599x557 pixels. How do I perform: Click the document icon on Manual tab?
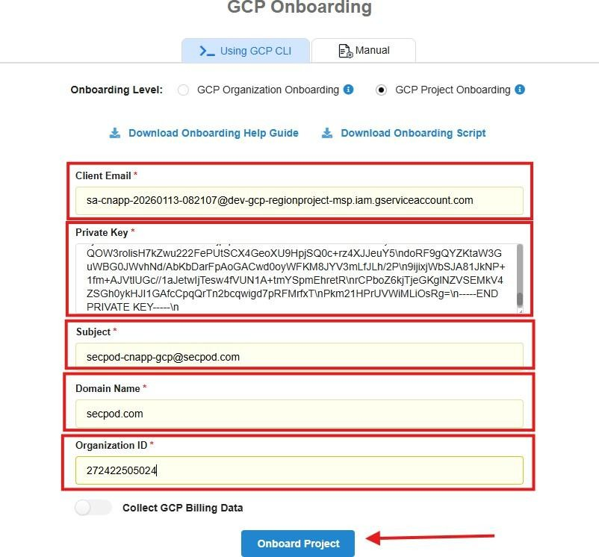point(345,51)
